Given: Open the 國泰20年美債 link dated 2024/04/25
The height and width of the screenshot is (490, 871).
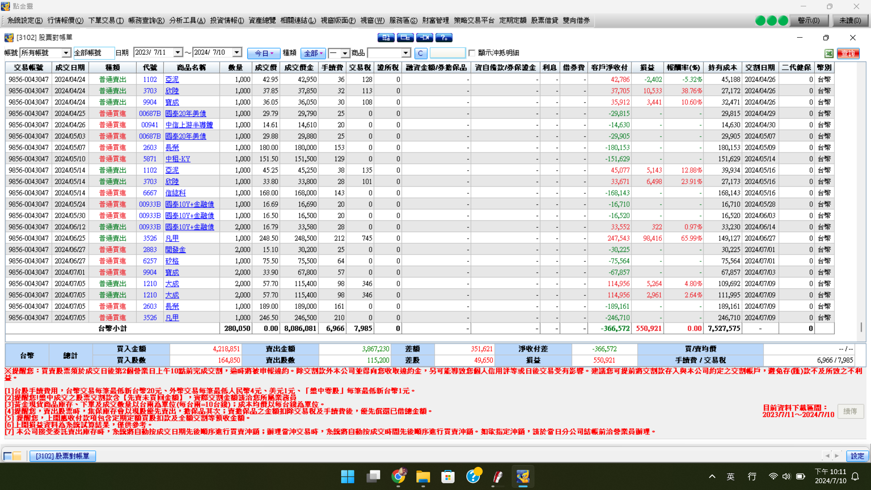Looking at the screenshot, I should click(x=186, y=113).
